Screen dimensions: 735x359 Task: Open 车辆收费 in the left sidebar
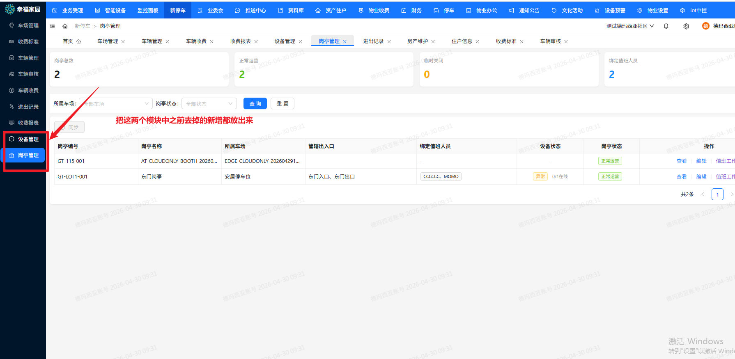point(24,90)
